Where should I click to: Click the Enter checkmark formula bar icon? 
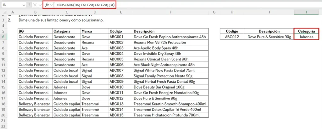coord(40,5)
